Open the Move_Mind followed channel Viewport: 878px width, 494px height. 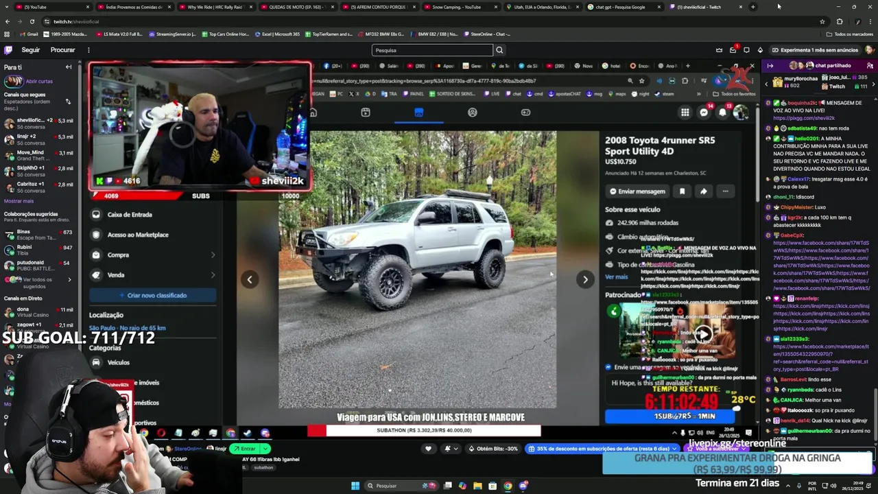tap(39, 155)
